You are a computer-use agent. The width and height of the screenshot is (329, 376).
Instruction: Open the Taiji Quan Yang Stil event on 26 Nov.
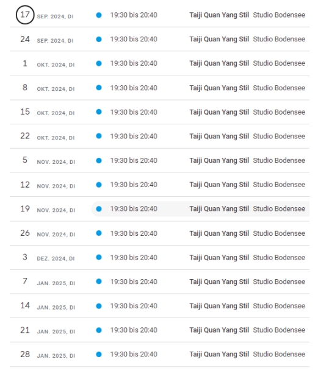click(219, 233)
